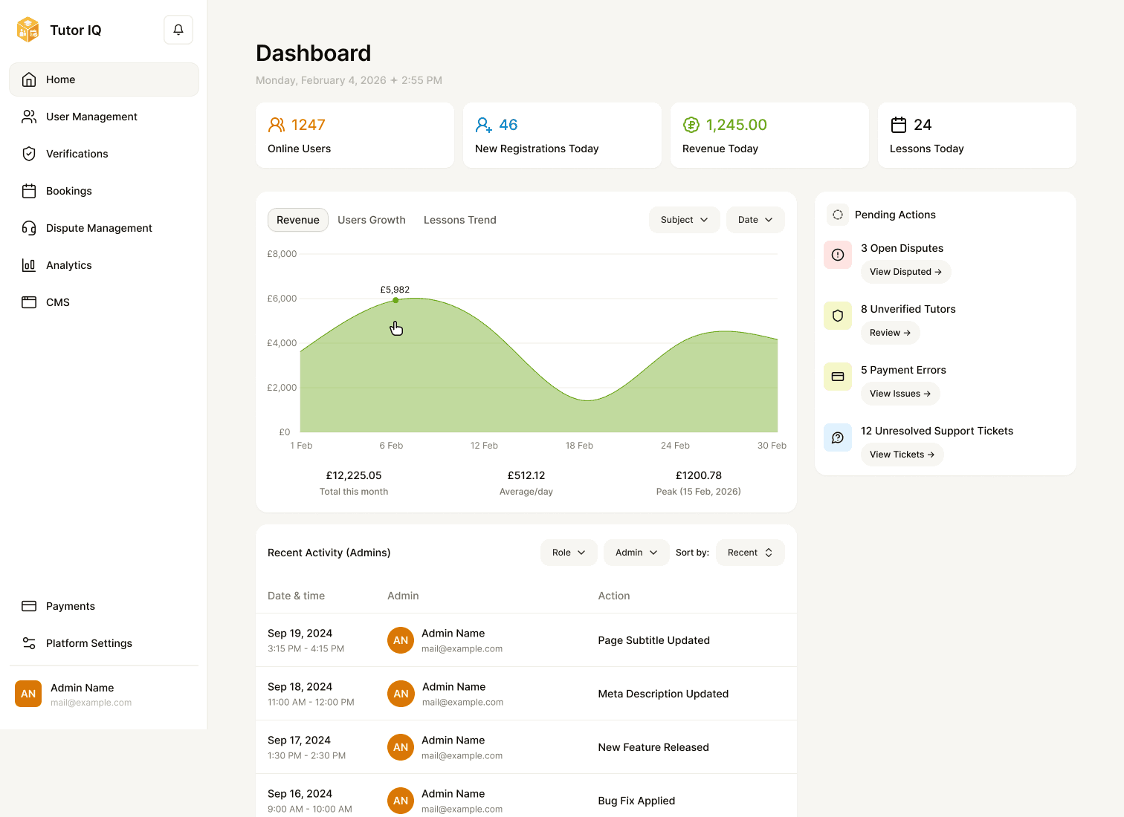
Task: Click the Platform Settings sliders icon
Action: pos(29,643)
